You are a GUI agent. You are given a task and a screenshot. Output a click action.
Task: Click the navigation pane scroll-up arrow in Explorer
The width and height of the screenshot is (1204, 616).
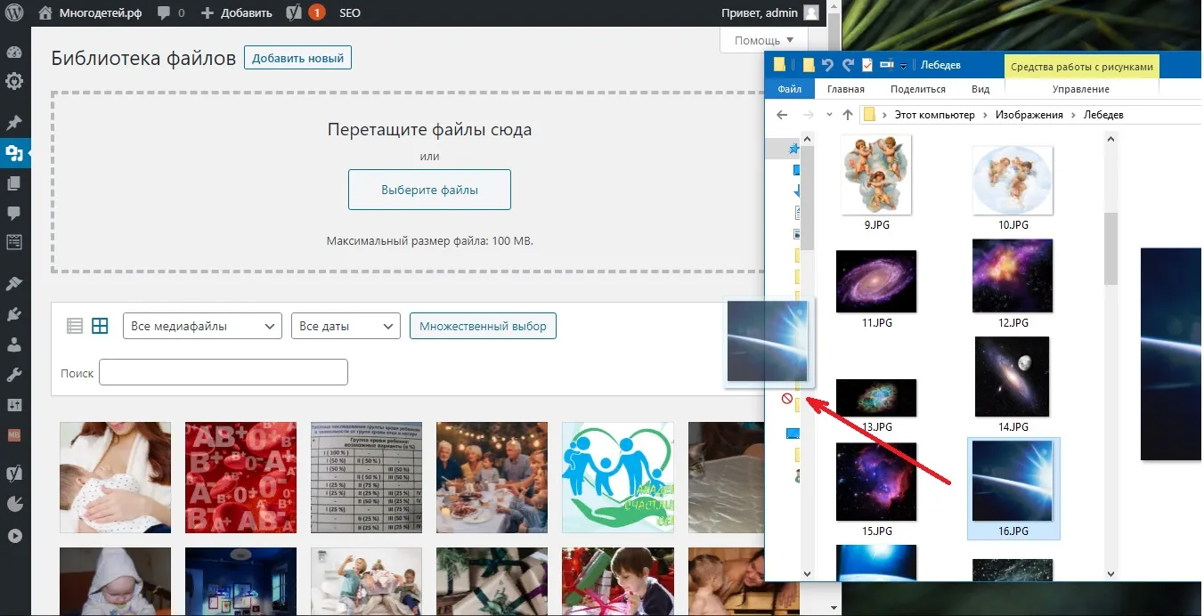coord(807,139)
